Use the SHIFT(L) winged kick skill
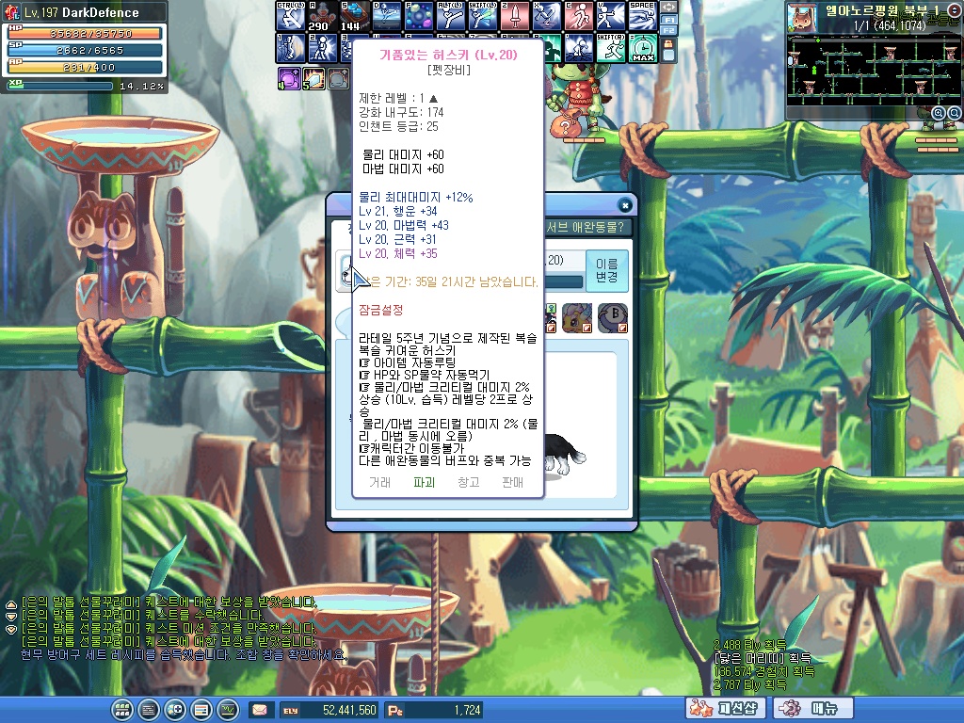Image resolution: width=964 pixels, height=723 pixels. [x=482, y=16]
